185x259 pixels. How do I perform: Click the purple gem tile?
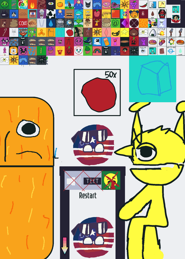(125, 23)
